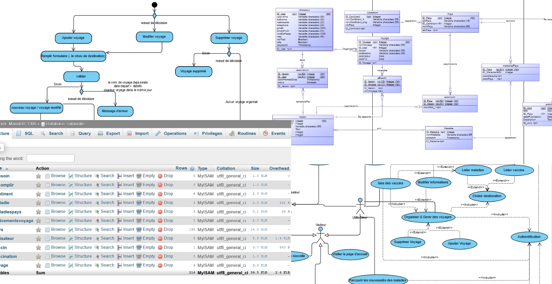Click Search icon in the continent row

97,194
